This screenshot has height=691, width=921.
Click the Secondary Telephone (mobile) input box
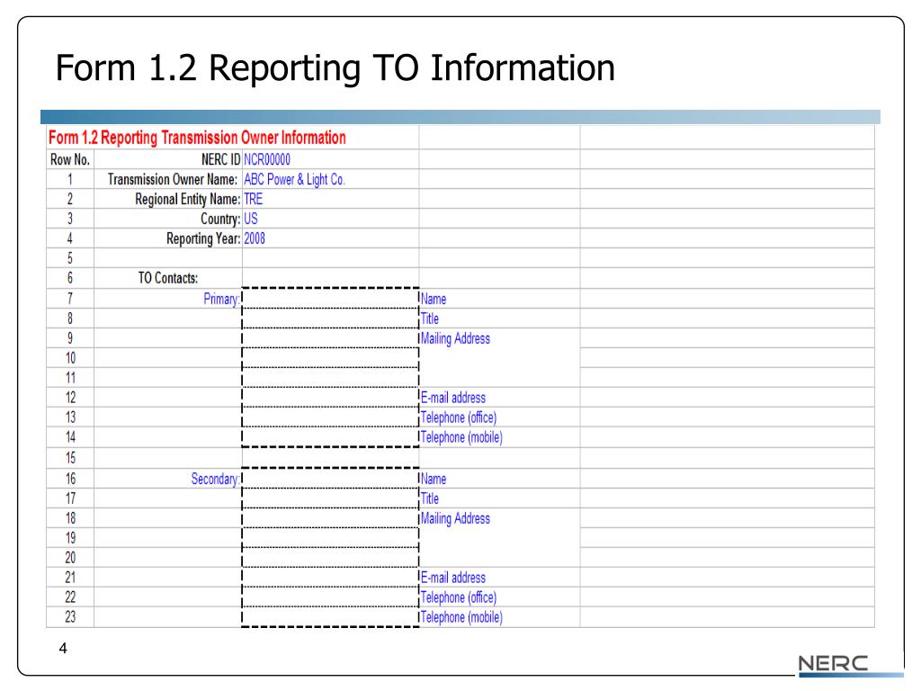[331, 616]
